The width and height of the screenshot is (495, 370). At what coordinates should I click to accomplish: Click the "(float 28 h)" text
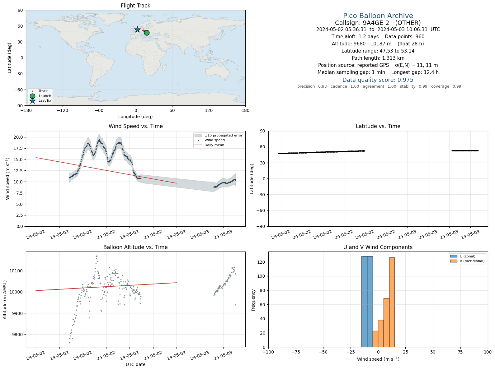(411, 44)
